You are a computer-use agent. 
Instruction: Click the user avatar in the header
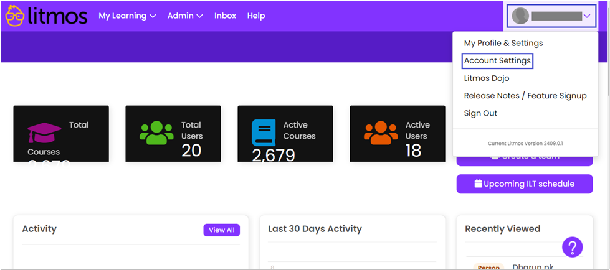tap(520, 16)
